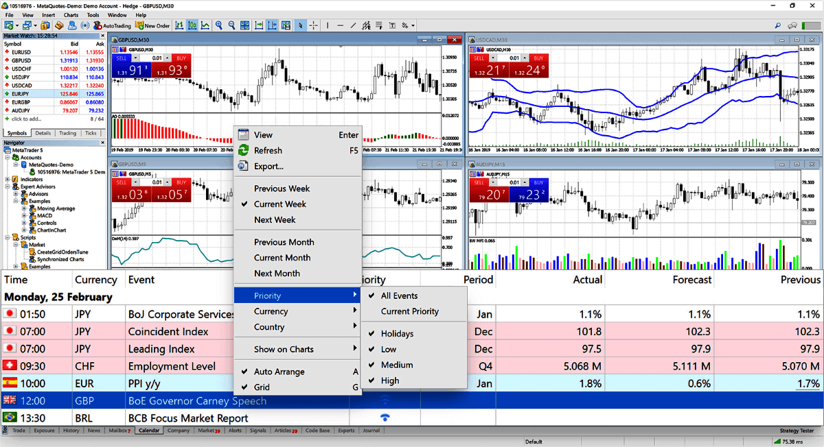Toggle the Medium priority checkbox
The height and width of the screenshot is (447, 824).
pyautogui.click(x=397, y=365)
